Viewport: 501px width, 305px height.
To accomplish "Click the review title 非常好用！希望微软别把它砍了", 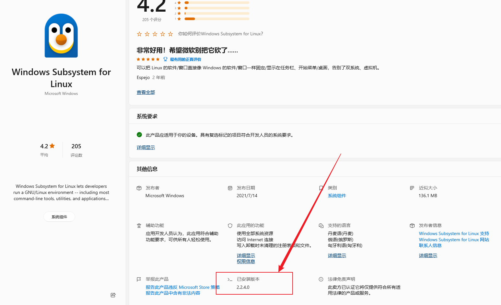I will click(187, 51).
